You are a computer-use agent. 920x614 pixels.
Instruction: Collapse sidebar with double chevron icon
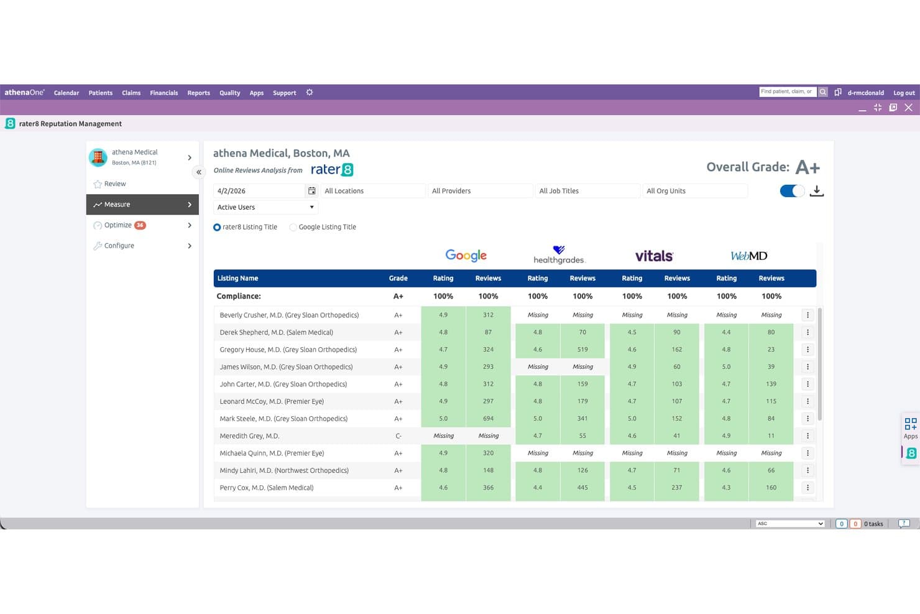(199, 172)
